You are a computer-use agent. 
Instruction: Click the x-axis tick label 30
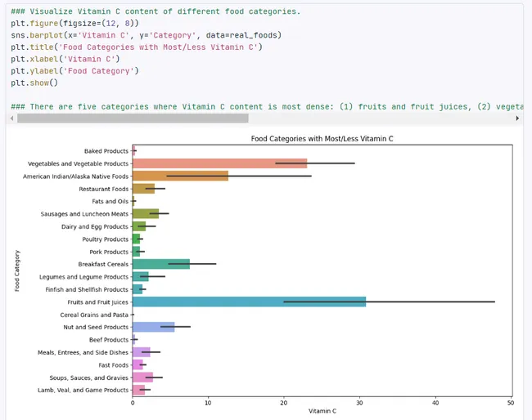tap(359, 403)
